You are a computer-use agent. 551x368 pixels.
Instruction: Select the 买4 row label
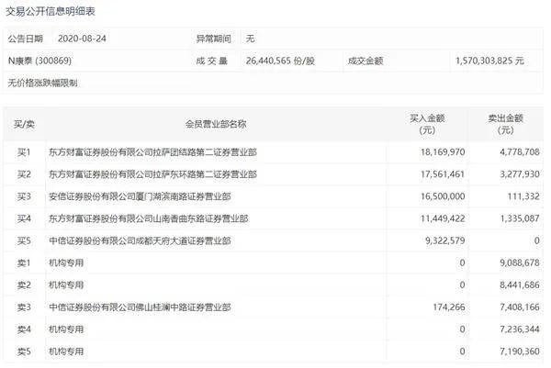point(24,218)
